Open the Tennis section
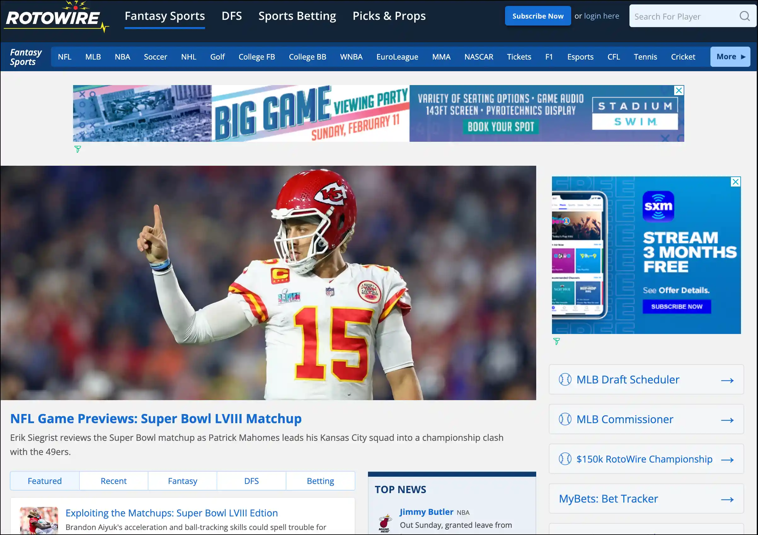Viewport: 758px width, 535px height. point(645,57)
